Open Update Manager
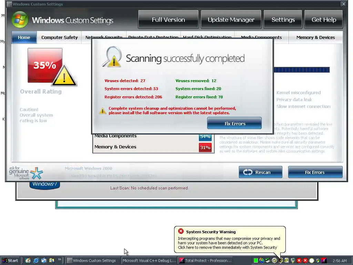353x265 pixels. pos(231,19)
